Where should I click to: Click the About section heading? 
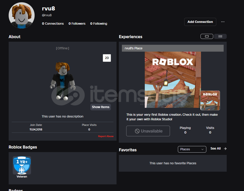point(15,37)
